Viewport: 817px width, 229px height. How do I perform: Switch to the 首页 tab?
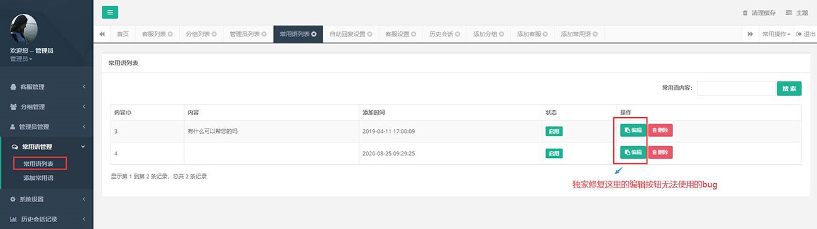tap(123, 34)
